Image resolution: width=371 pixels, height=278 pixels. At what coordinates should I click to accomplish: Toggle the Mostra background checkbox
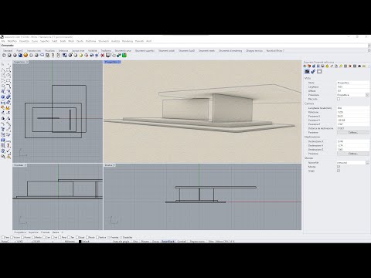coord(339,167)
